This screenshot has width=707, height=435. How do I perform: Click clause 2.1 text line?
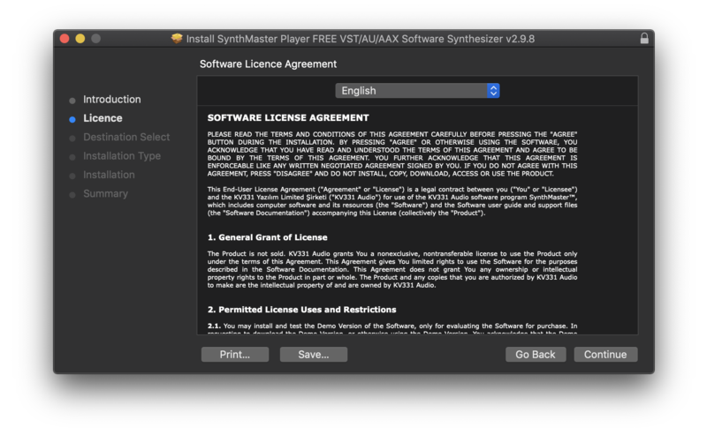point(392,326)
